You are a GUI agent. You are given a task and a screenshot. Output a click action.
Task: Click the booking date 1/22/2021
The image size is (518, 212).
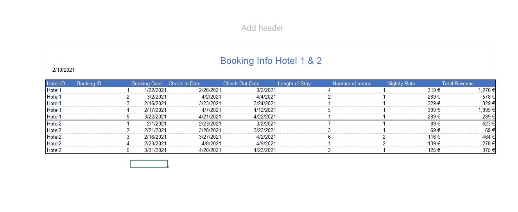tap(155, 90)
